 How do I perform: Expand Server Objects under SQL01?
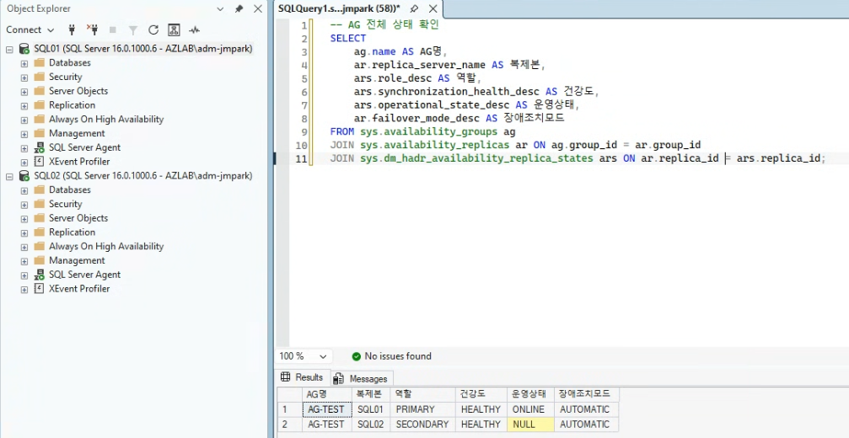(x=24, y=91)
